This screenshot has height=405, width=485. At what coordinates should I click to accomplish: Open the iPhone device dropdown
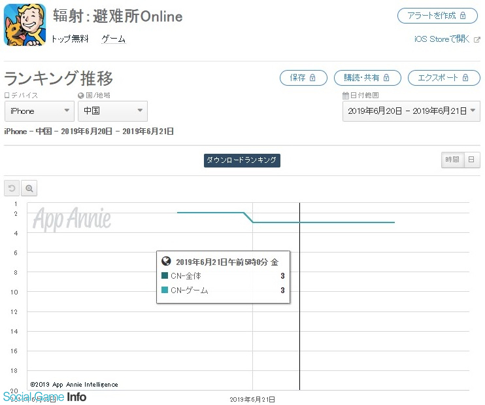[x=39, y=111]
